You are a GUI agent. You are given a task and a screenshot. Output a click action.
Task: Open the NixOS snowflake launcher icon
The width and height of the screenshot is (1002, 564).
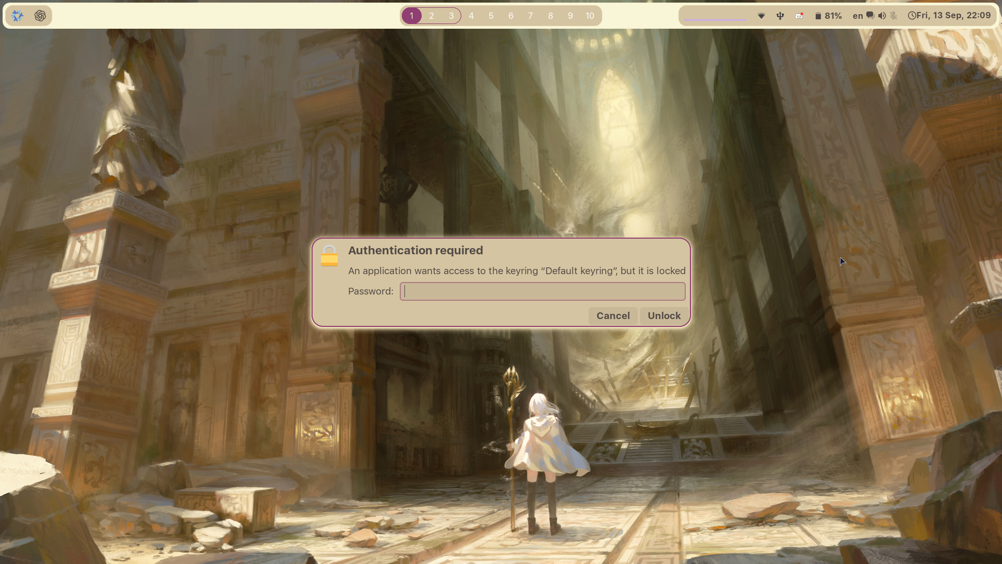17,16
